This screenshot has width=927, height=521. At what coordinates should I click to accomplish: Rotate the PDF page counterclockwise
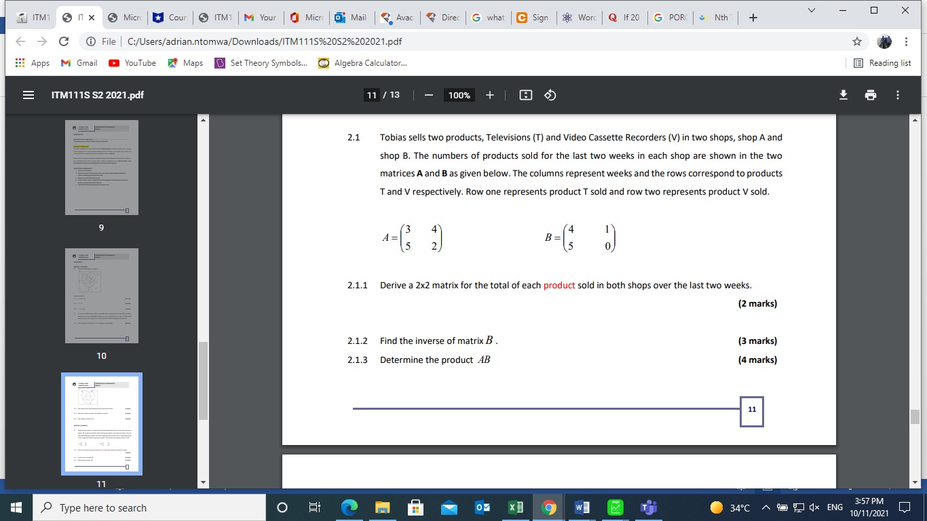point(550,95)
